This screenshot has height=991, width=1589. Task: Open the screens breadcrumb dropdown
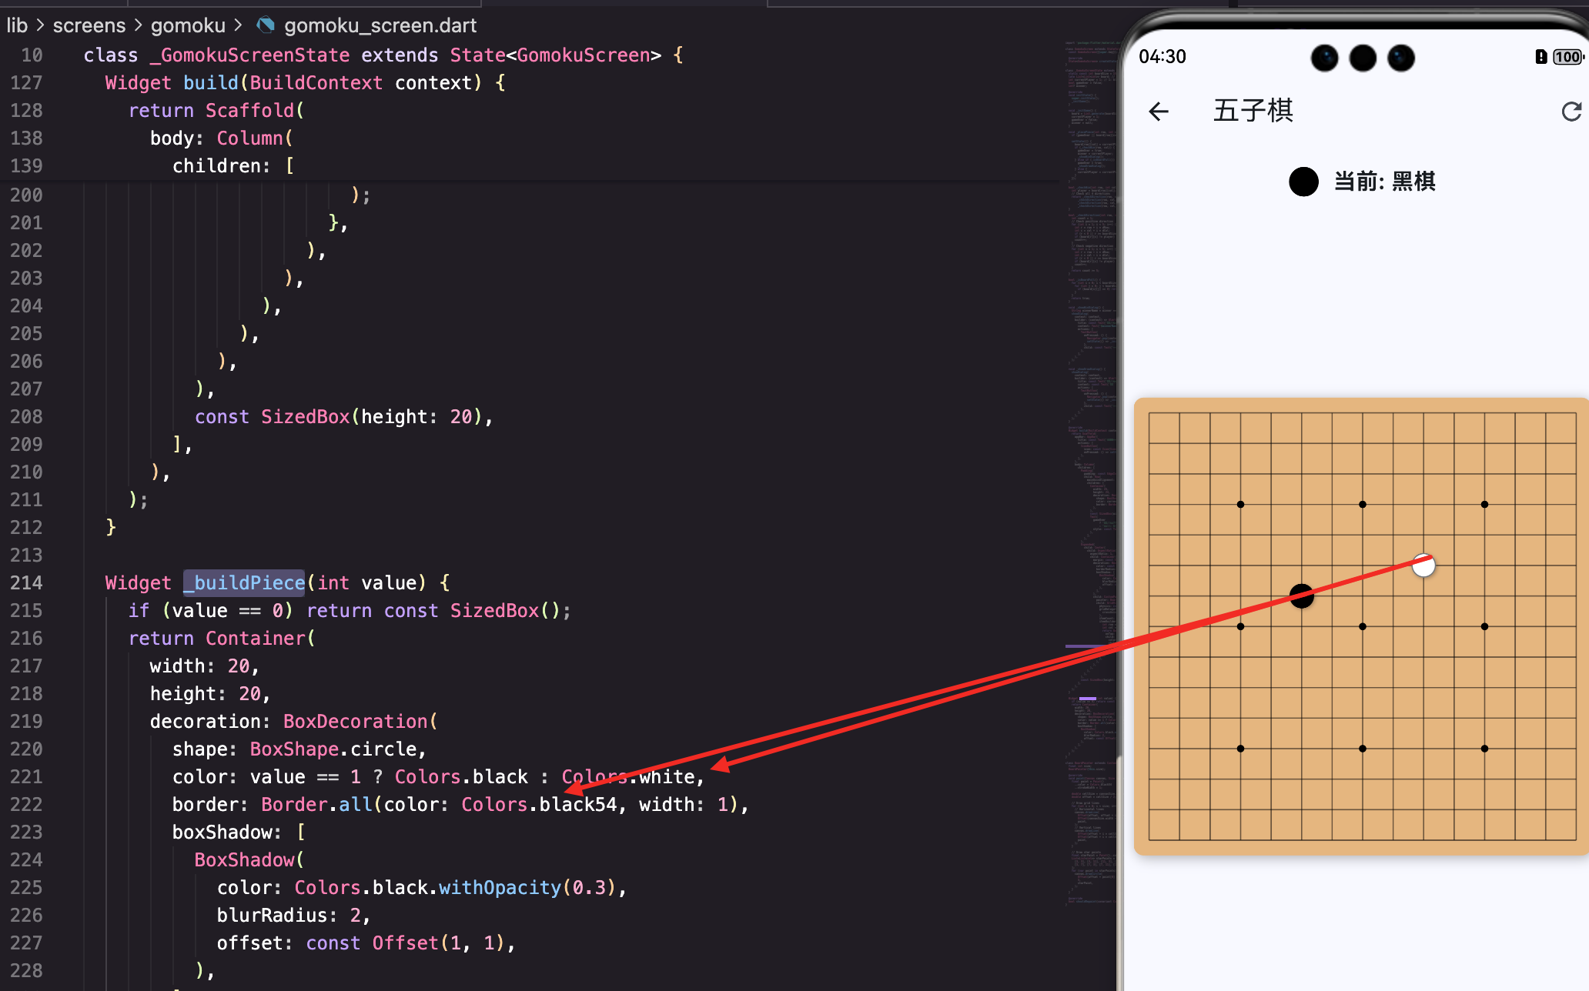89,25
